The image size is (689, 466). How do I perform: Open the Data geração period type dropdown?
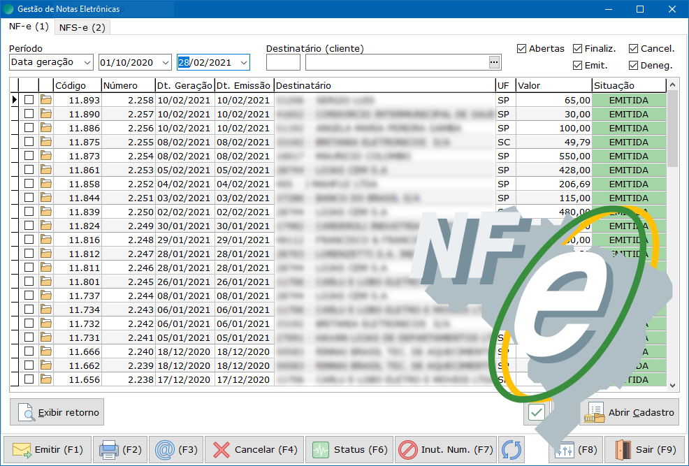click(51, 62)
